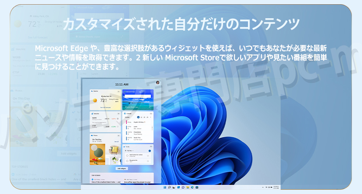Open Weather widget options menu
This screenshot has height=194, width=362.
pyautogui.click(x=119, y=92)
